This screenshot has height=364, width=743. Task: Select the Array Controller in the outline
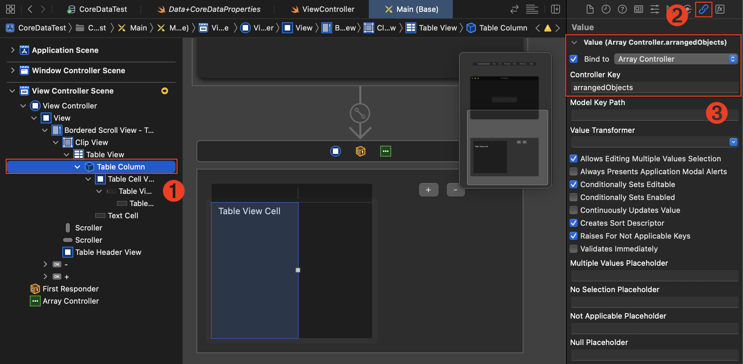71,301
